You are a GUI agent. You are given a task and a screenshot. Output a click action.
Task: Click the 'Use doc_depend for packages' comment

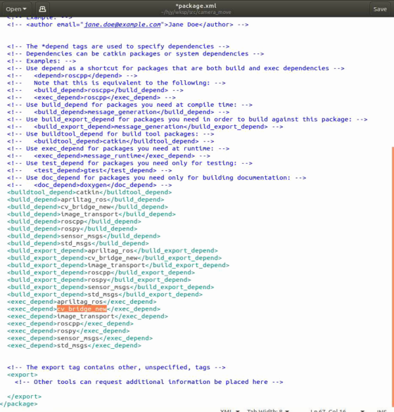pos(156,178)
